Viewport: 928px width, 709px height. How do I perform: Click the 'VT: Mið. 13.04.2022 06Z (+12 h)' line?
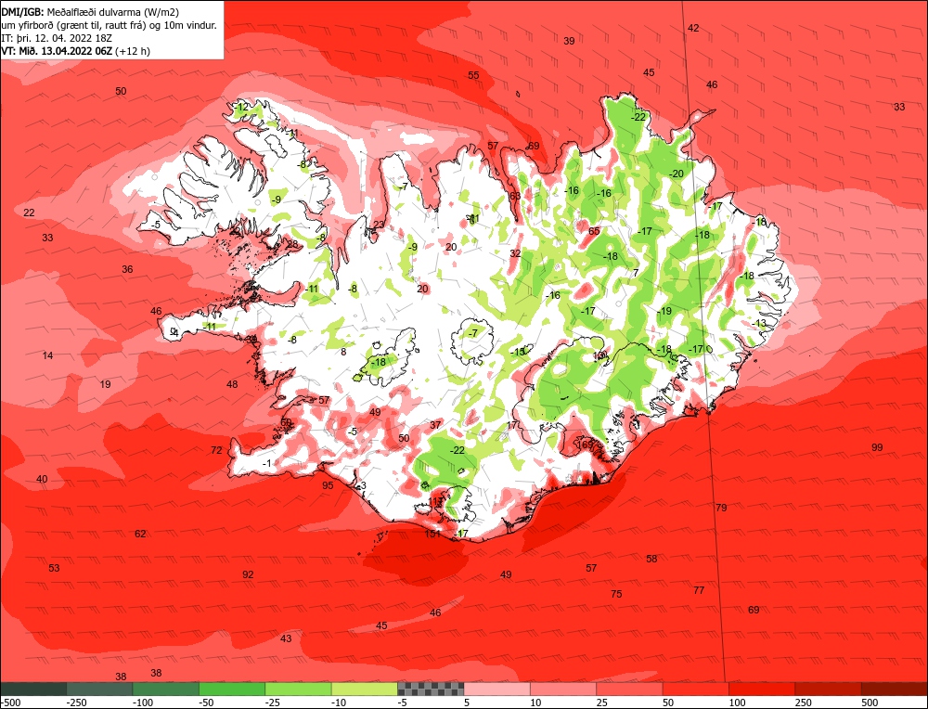pyautogui.click(x=76, y=51)
